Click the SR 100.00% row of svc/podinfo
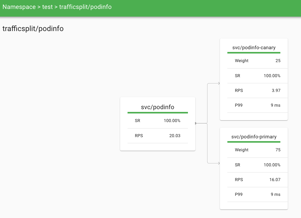This screenshot has height=218, width=301. point(157,121)
